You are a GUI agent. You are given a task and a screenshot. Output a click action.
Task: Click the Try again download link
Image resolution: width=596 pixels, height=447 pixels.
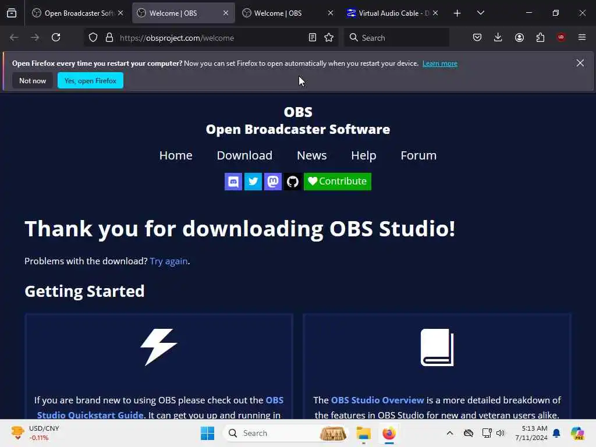pyautogui.click(x=169, y=261)
